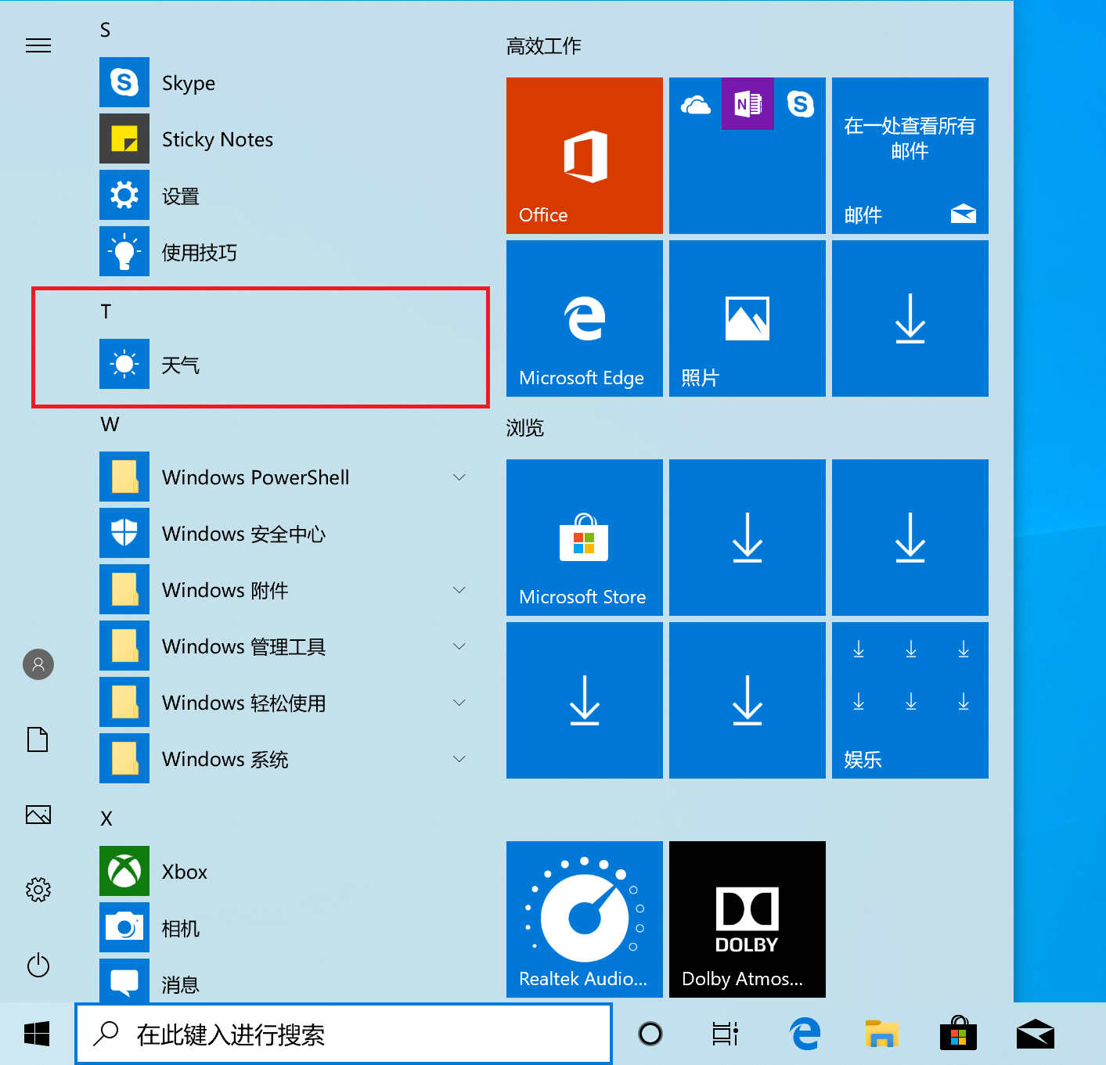Click download tile right of 照片
The height and width of the screenshot is (1065, 1106).
click(910, 318)
